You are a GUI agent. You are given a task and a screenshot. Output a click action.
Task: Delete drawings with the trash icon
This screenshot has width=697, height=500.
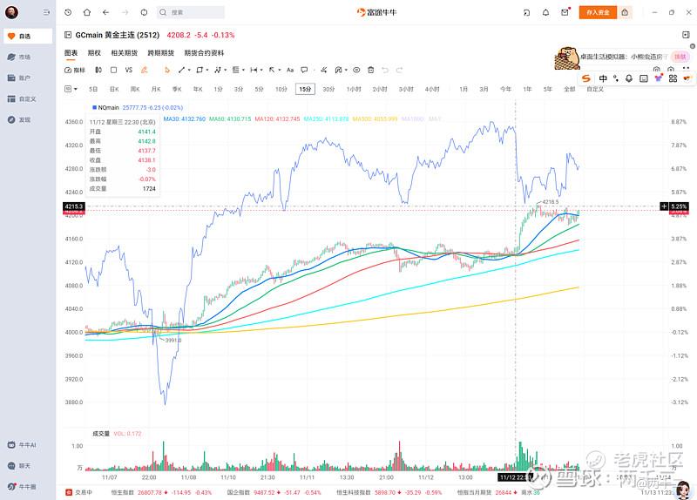(x=371, y=70)
